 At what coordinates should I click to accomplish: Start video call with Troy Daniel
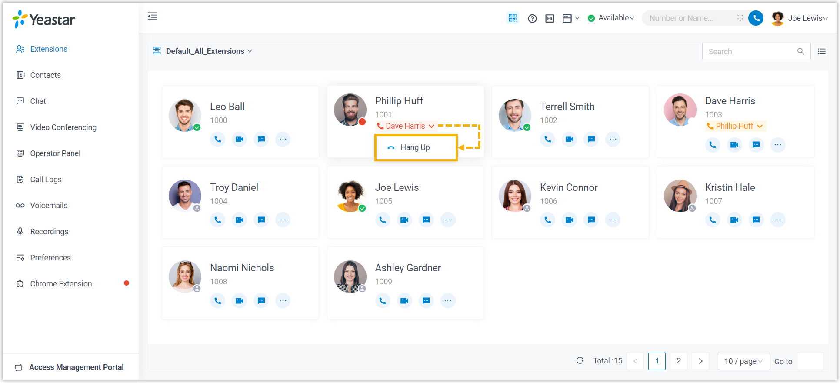[240, 220]
